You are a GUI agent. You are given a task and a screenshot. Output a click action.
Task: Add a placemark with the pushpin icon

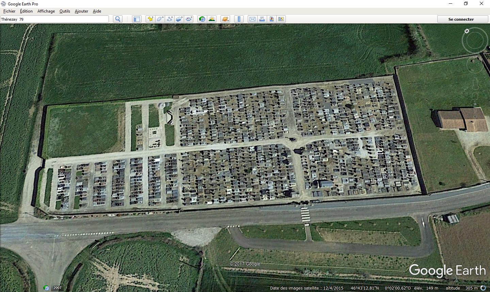(x=150, y=19)
